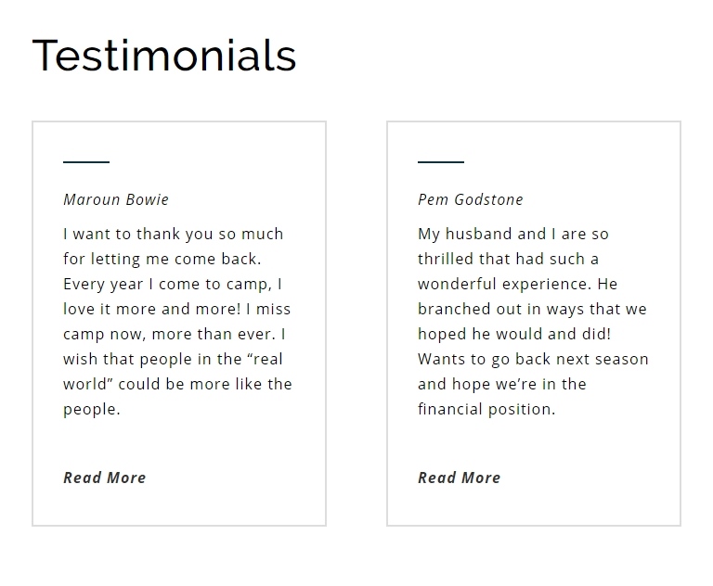Click the "Wants to go back next season" line
This screenshot has height=586, width=713.
coord(533,359)
